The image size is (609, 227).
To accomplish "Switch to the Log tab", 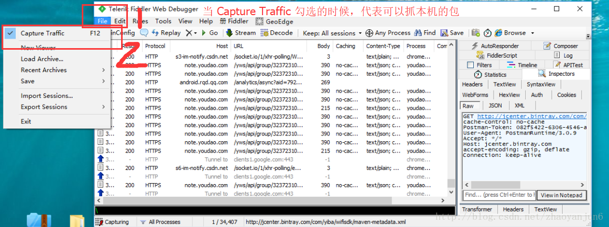I will (x=563, y=55).
